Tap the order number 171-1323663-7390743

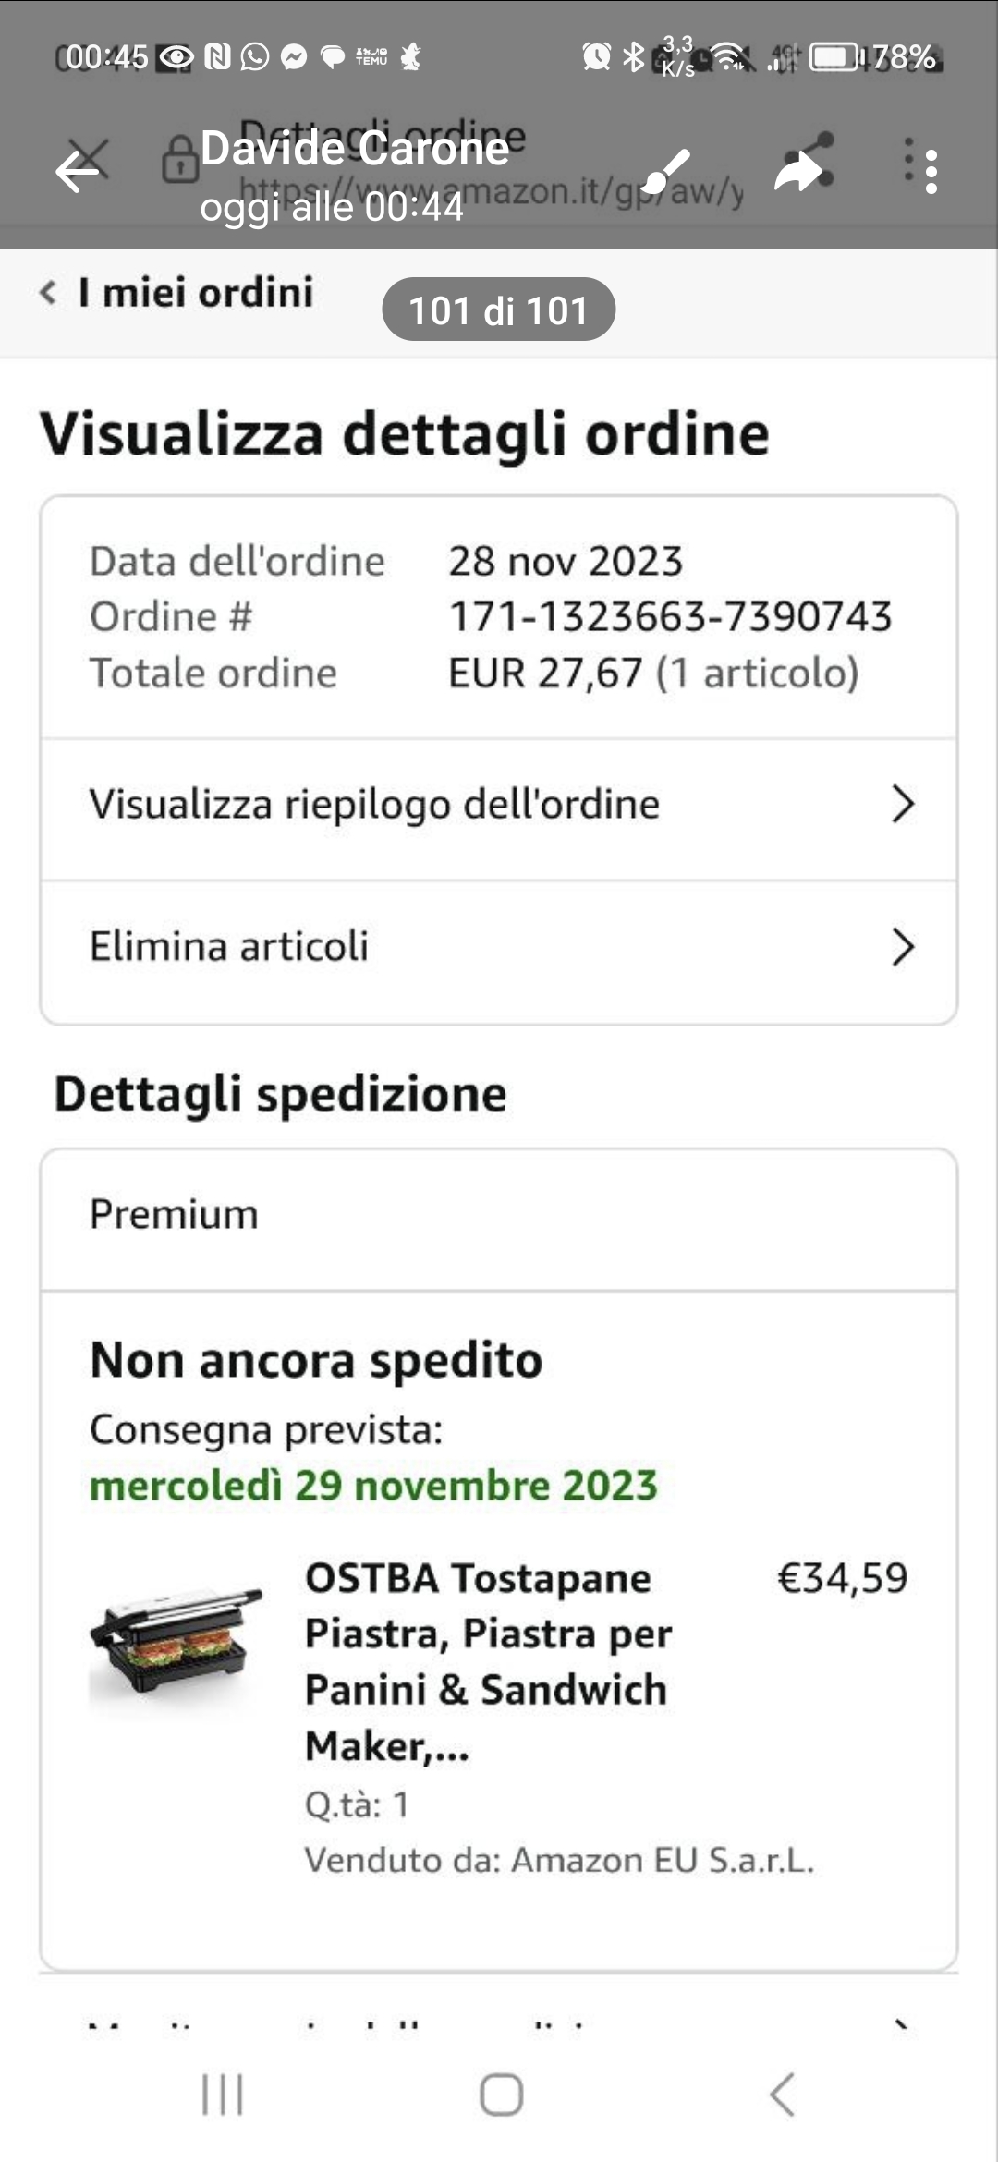[670, 617]
